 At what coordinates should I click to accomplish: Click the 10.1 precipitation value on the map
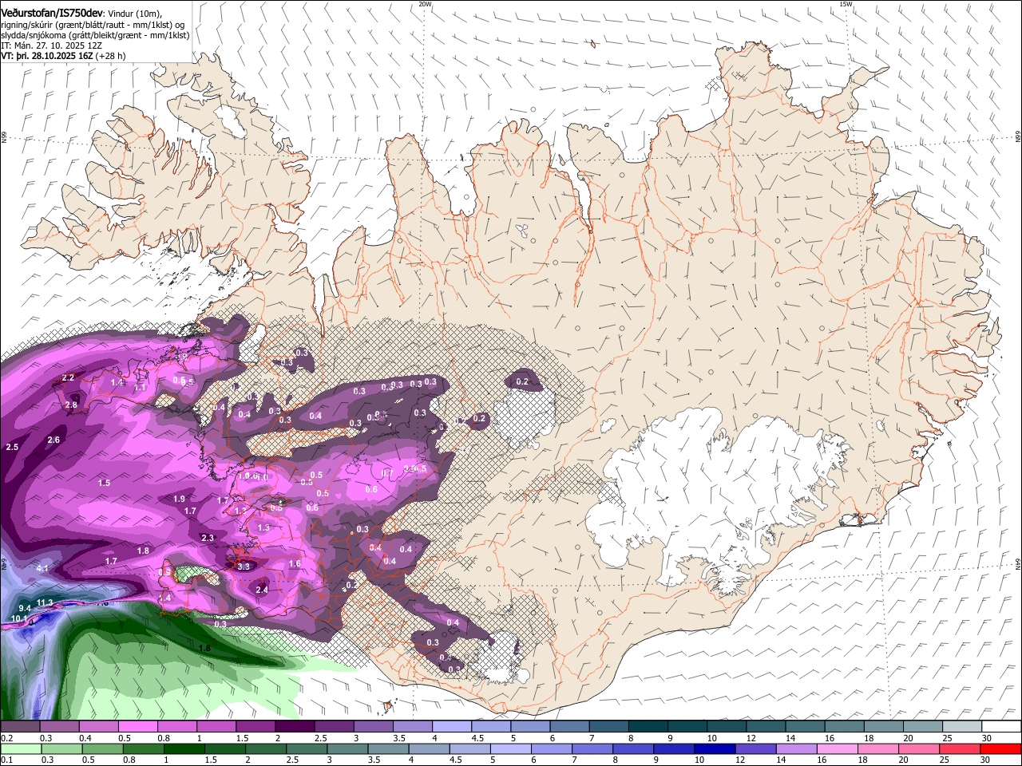click(19, 618)
